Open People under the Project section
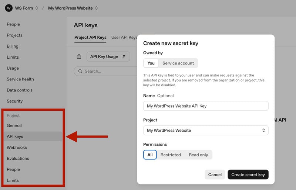 [x=13, y=169]
